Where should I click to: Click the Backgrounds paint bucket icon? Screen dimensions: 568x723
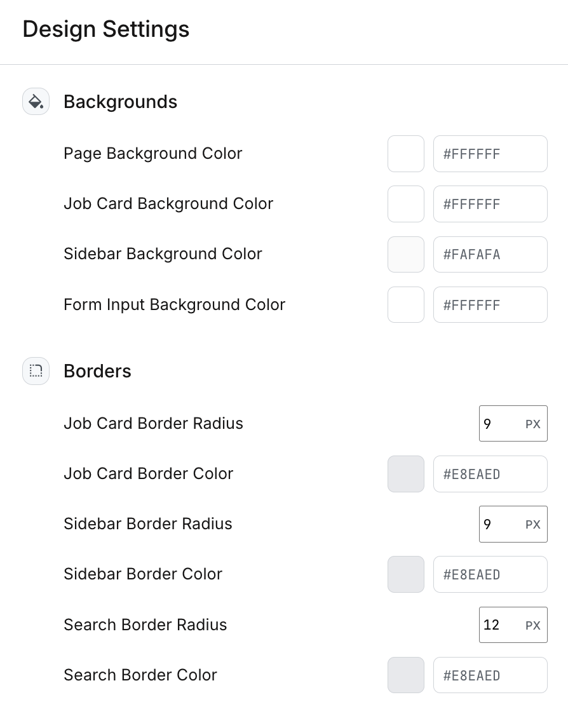point(36,102)
